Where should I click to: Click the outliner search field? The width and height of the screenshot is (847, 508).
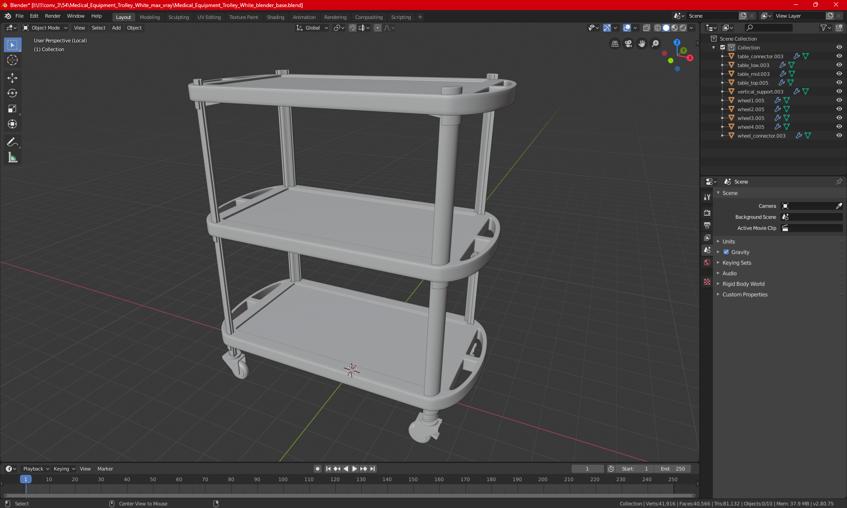768,28
